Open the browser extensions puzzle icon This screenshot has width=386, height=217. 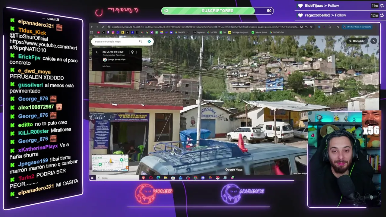[x=330, y=27]
